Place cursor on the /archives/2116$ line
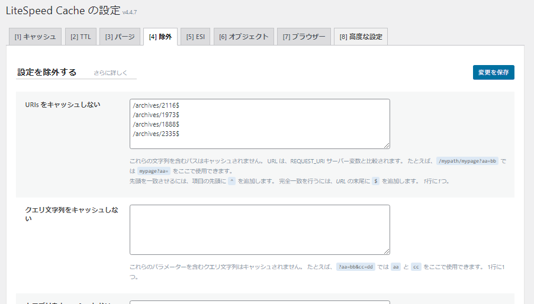 (x=156, y=105)
